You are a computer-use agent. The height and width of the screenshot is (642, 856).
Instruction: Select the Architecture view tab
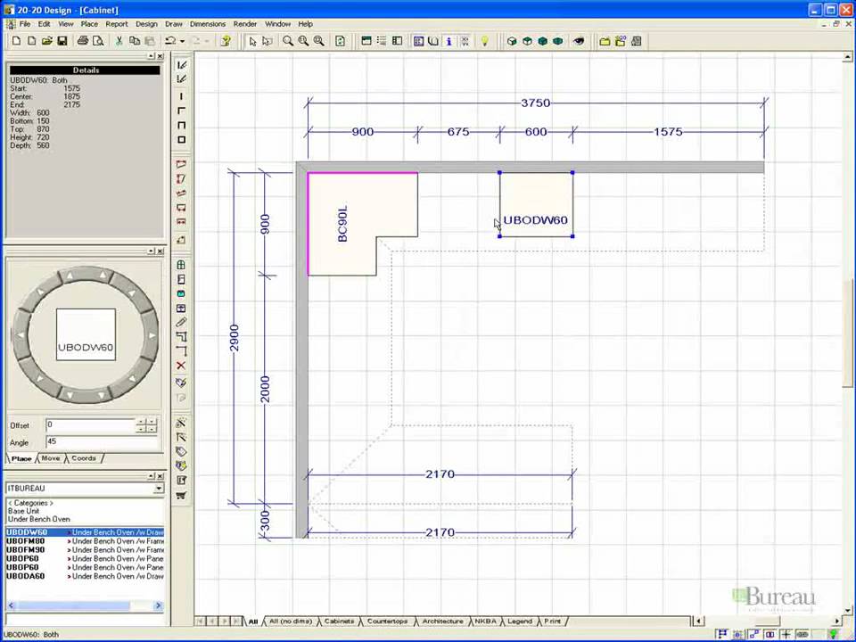pyautogui.click(x=442, y=621)
